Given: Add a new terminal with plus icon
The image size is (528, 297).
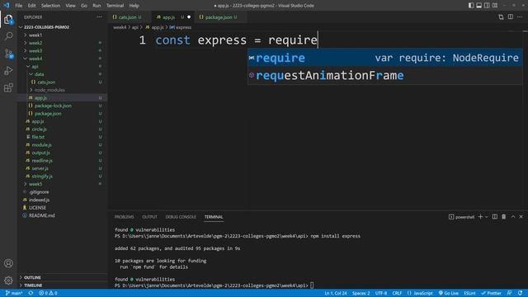Looking at the screenshot, I should click(x=480, y=217).
